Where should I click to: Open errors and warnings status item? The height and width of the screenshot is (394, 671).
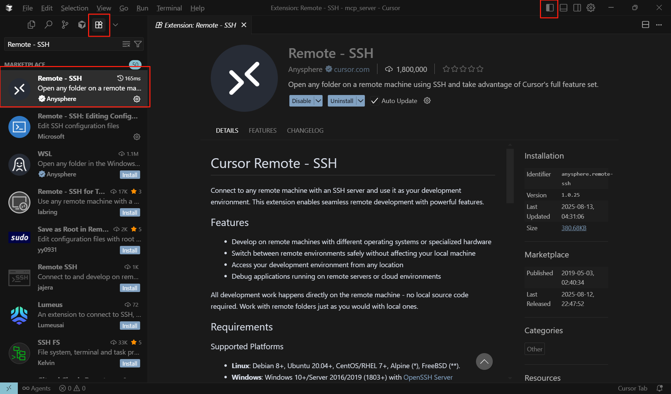point(72,388)
